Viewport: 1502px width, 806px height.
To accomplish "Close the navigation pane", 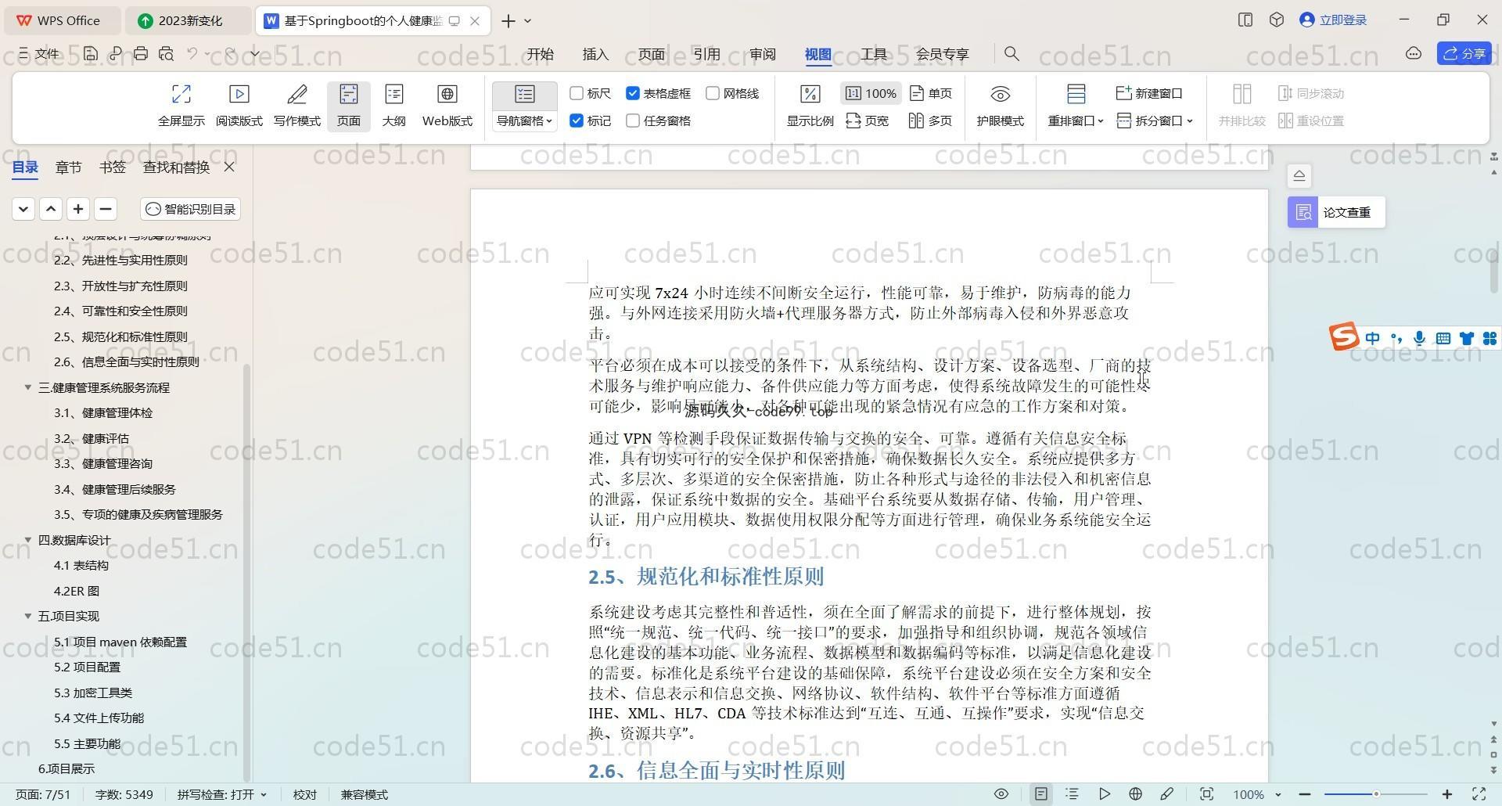I will (229, 167).
